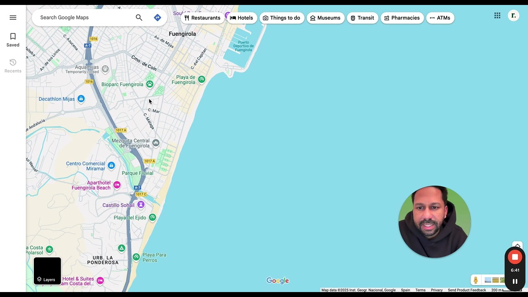Open the Privacy link
This screenshot has width=528, height=297.
click(437, 290)
